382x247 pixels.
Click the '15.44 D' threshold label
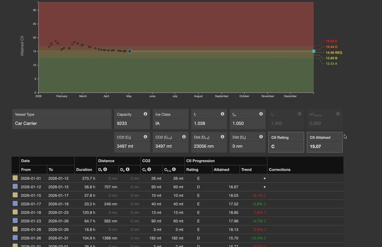331,47
